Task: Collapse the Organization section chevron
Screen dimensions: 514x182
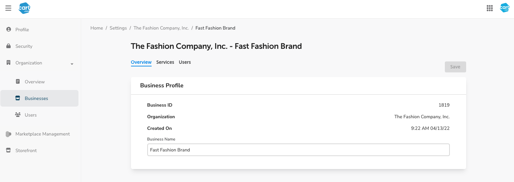Action: (x=72, y=63)
